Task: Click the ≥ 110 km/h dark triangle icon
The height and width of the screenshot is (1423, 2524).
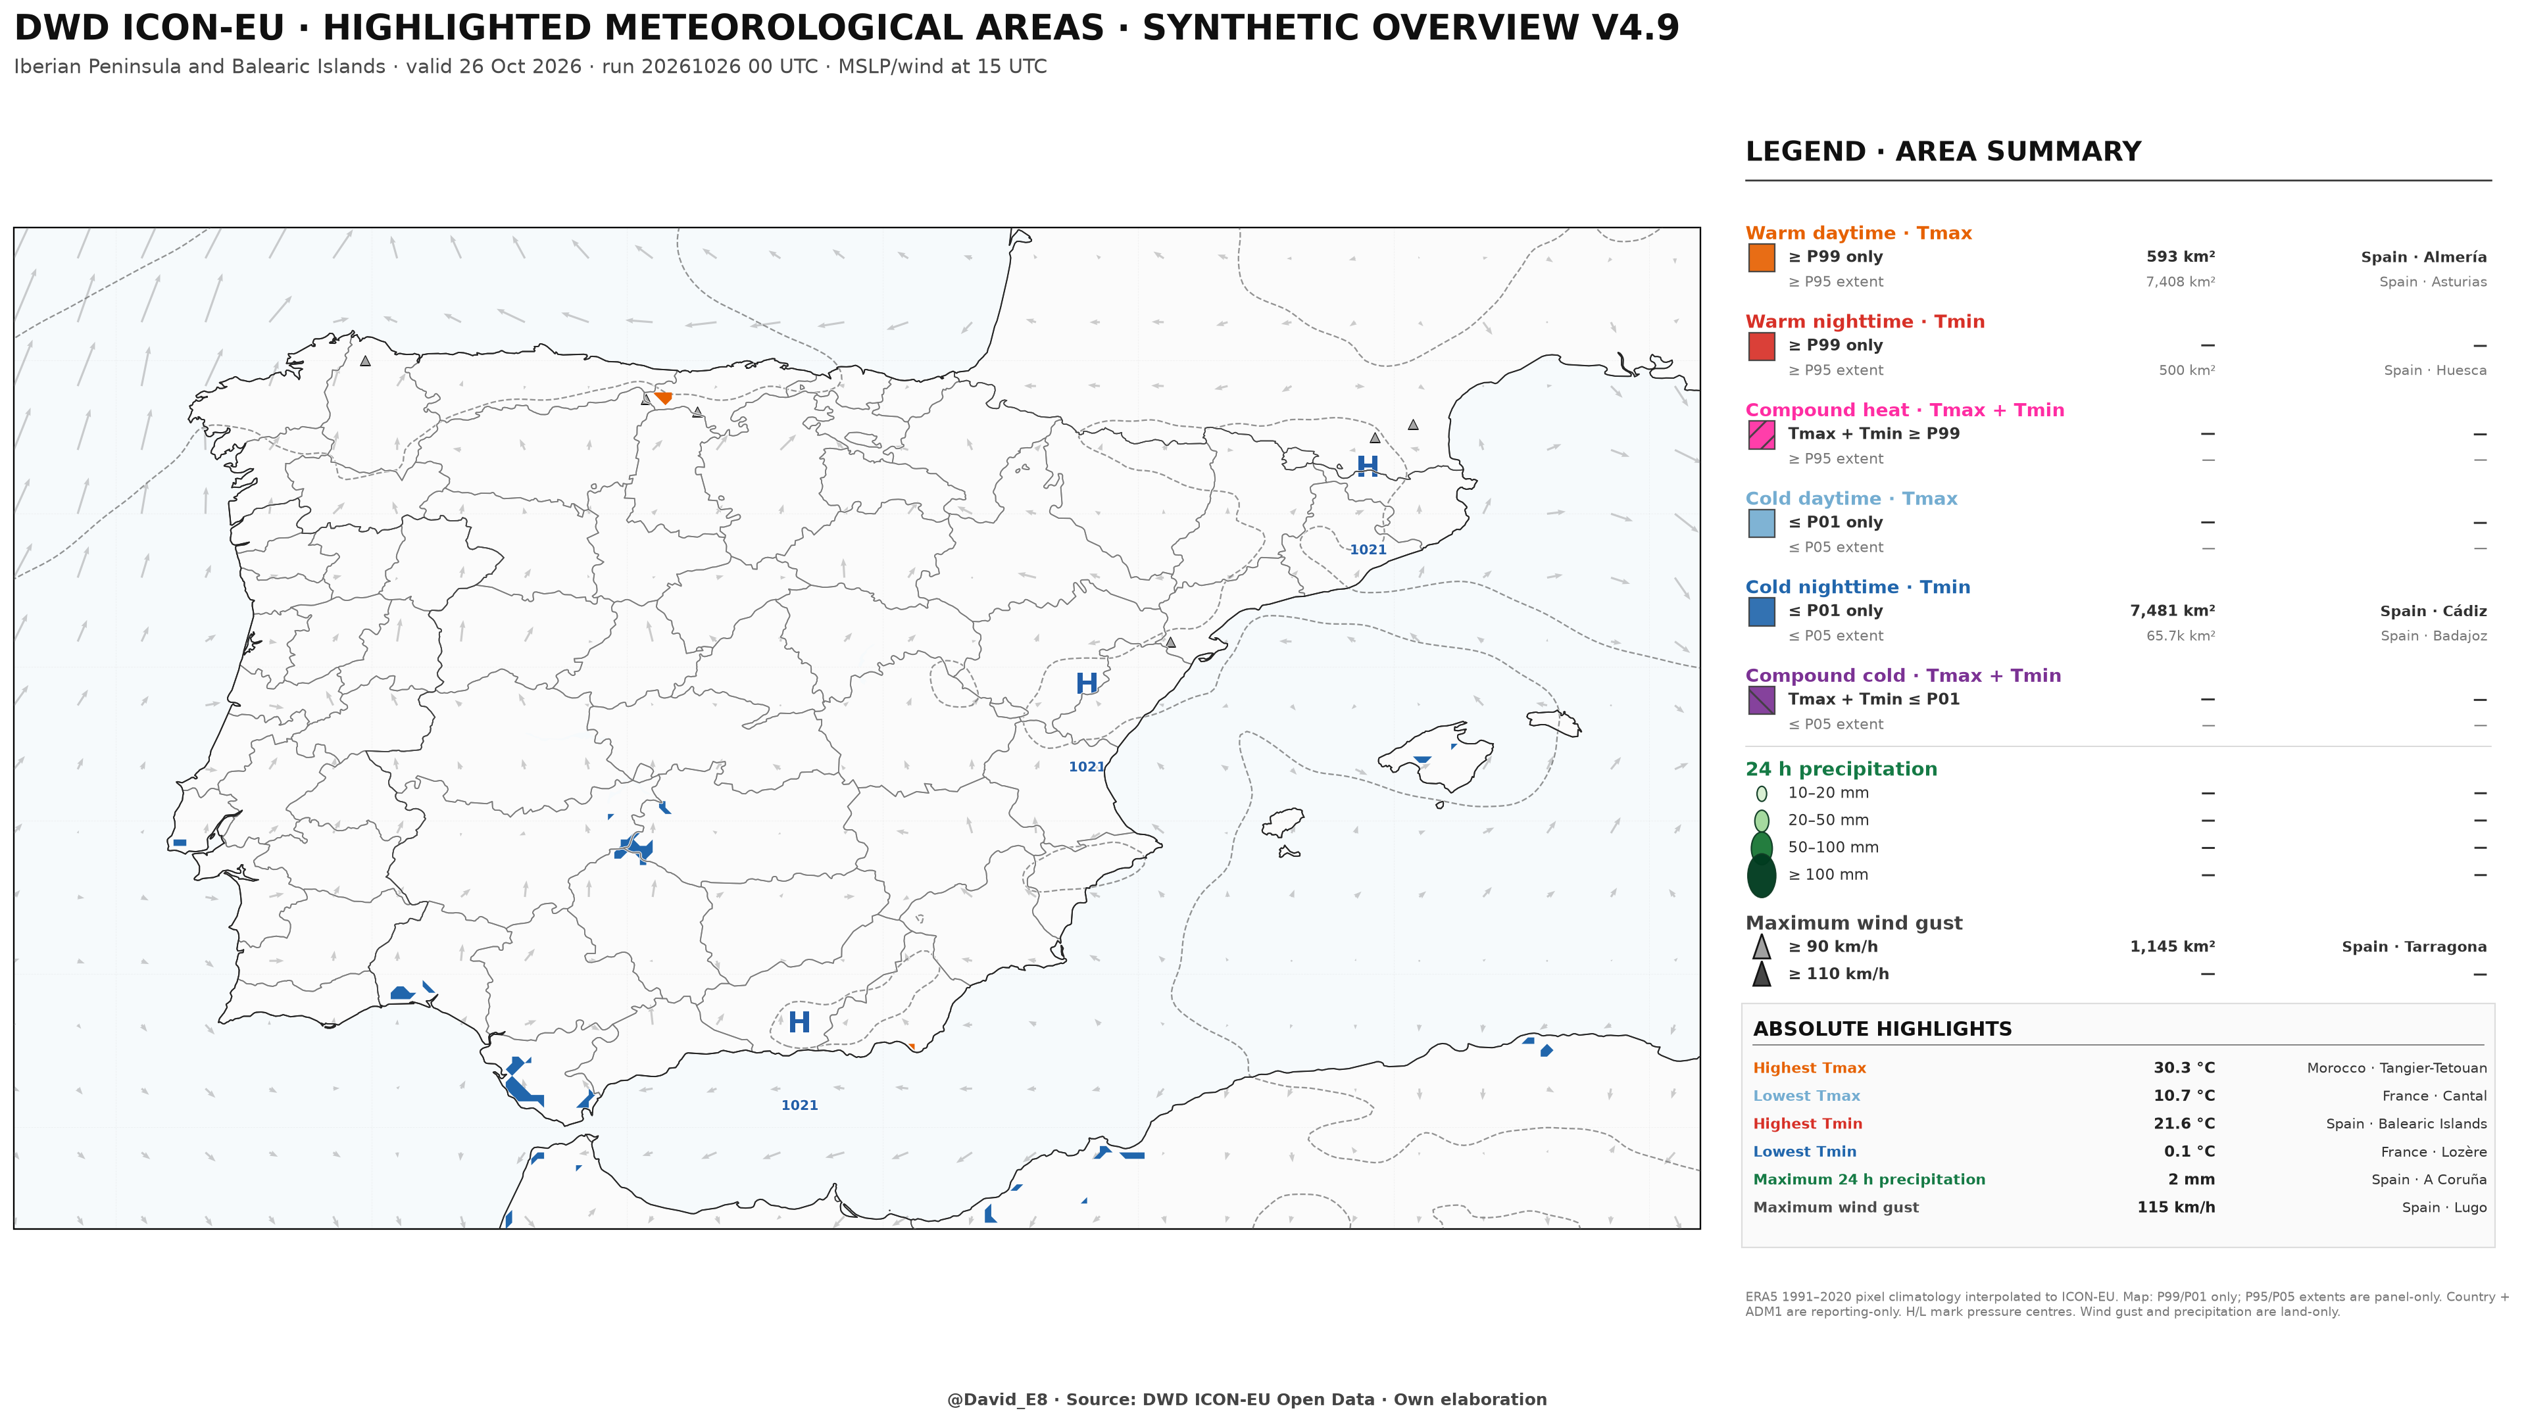Action: (1761, 975)
